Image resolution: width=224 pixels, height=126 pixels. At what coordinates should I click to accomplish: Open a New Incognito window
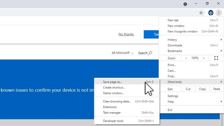point(191,31)
